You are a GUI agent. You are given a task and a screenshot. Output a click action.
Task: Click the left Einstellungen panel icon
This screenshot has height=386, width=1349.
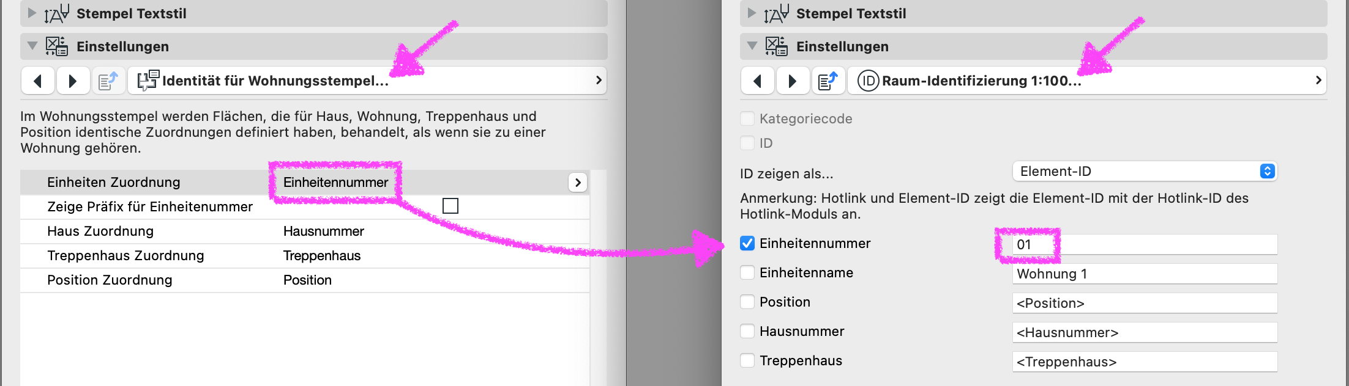pyautogui.click(x=56, y=46)
